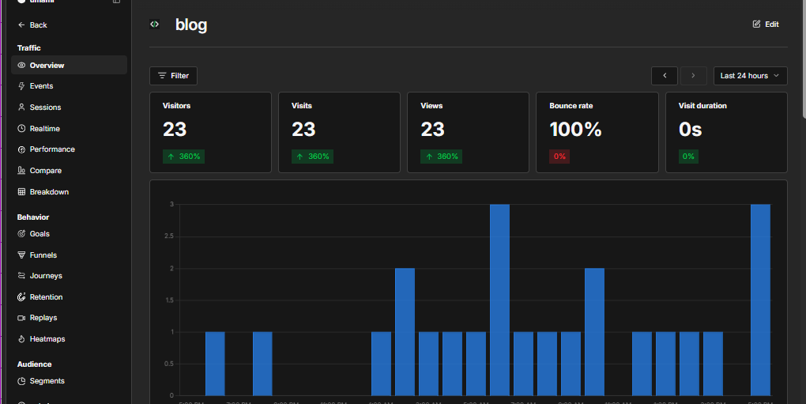The height and width of the screenshot is (404, 806).
Task: Open the Compare menu item
Action: coord(69,170)
